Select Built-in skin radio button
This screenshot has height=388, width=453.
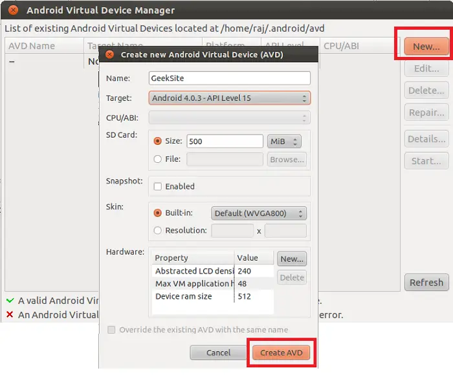click(x=157, y=213)
